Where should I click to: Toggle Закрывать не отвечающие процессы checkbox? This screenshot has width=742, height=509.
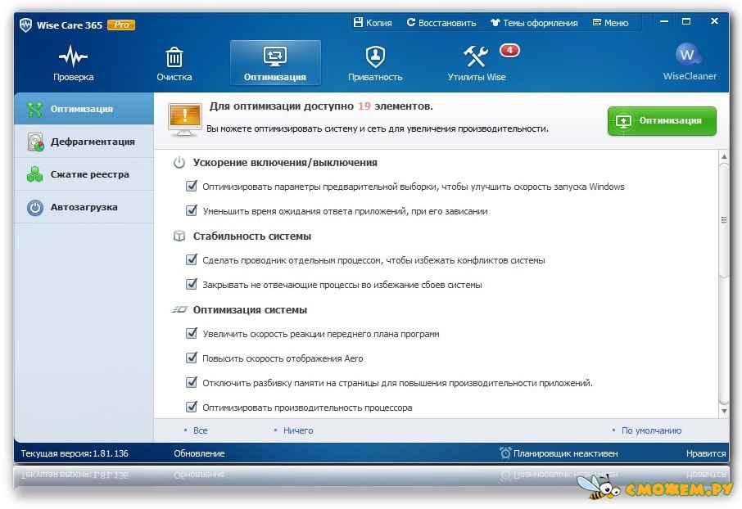point(191,284)
